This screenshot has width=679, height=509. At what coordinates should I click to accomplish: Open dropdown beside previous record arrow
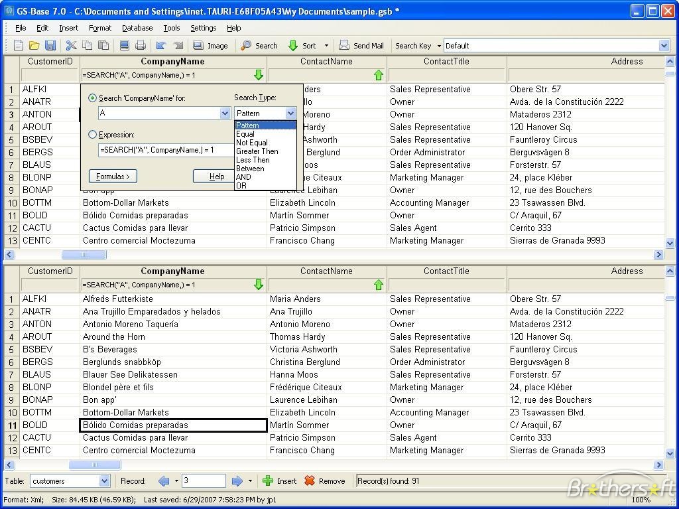click(x=176, y=481)
